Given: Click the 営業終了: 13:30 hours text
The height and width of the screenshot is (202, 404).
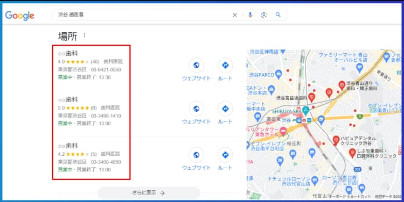Looking at the screenshot, I should tap(94, 77).
